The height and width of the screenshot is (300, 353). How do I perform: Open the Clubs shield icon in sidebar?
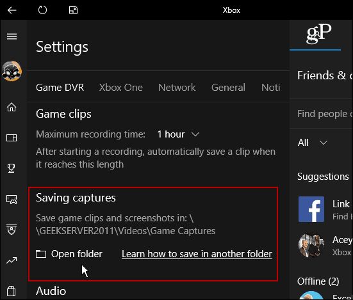[12, 230]
